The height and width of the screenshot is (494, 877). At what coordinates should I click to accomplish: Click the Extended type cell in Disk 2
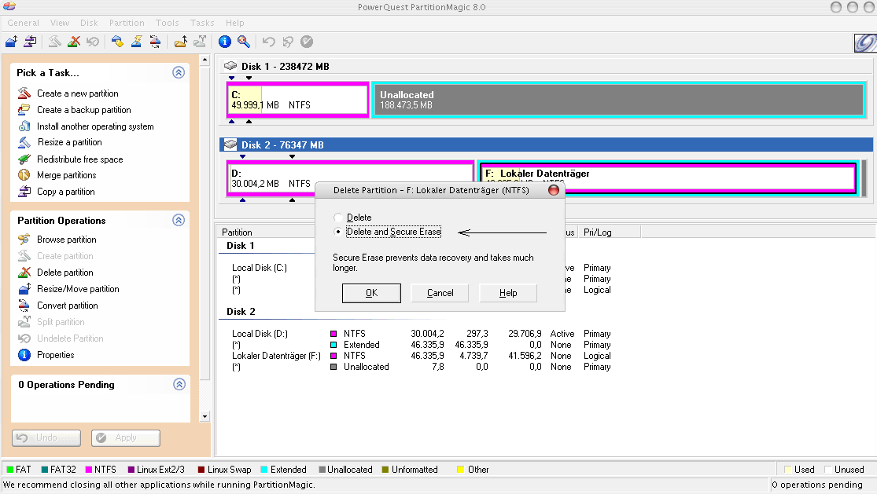click(x=361, y=345)
